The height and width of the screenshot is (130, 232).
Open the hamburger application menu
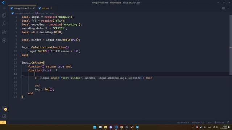4,8
